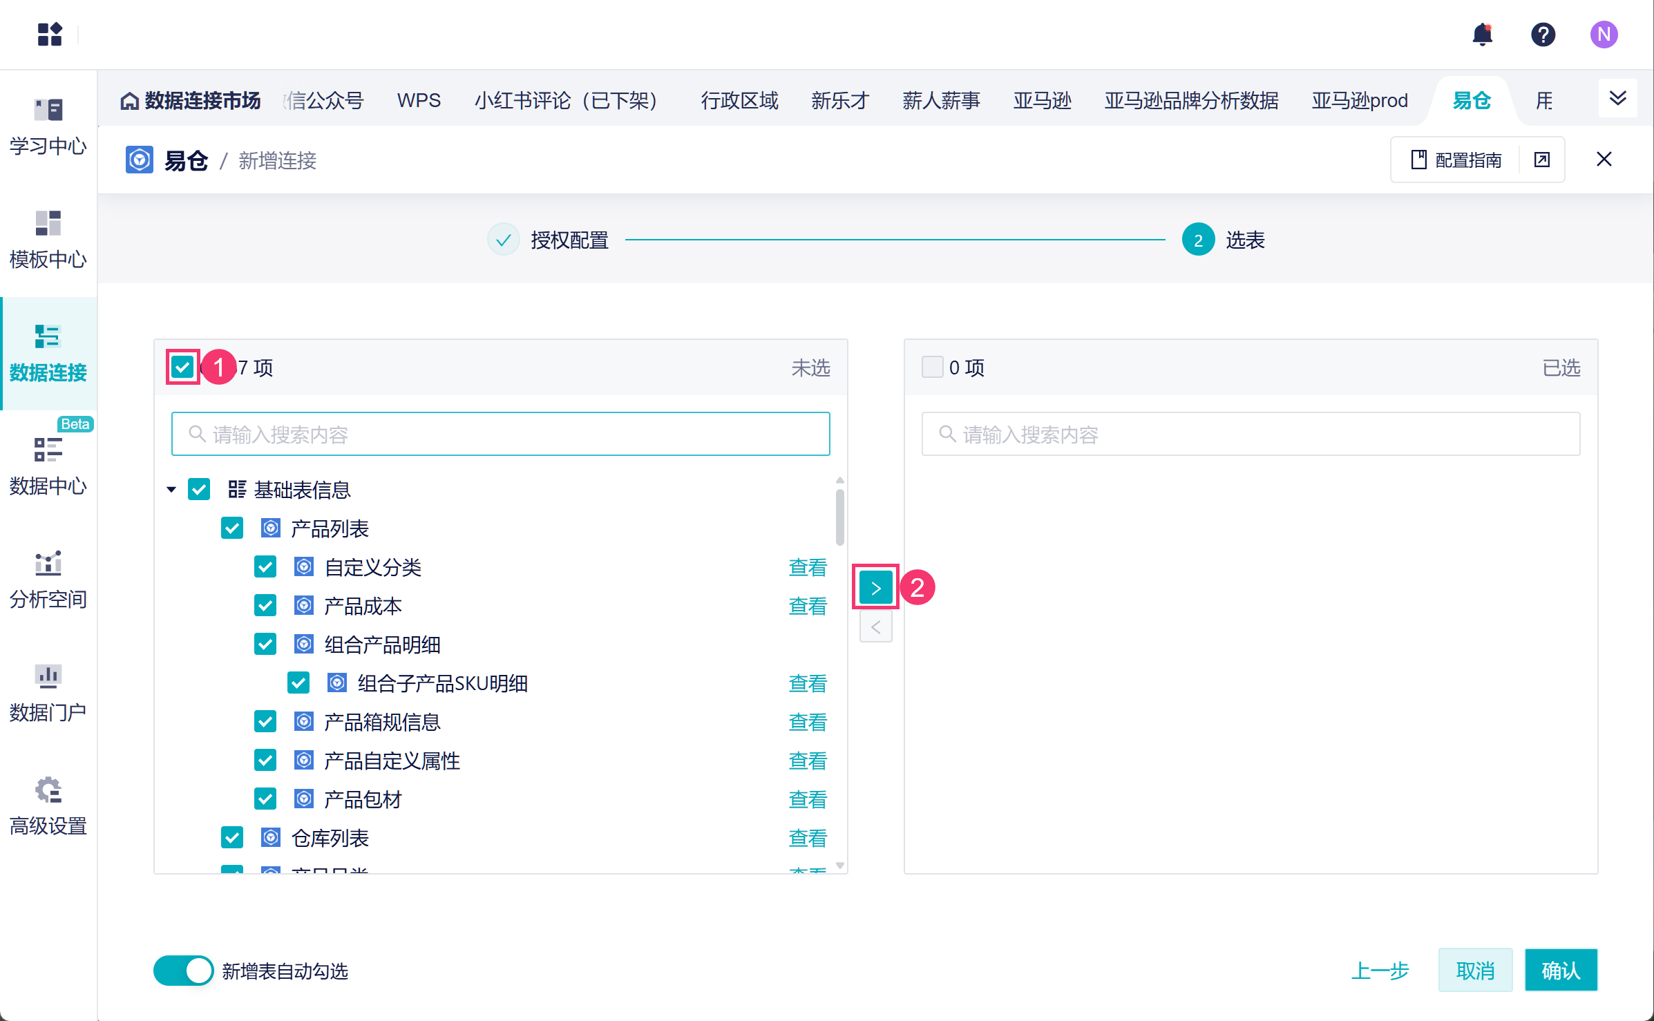Open the app grid logo icon
The height and width of the screenshot is (1021, 1654).
50,34
